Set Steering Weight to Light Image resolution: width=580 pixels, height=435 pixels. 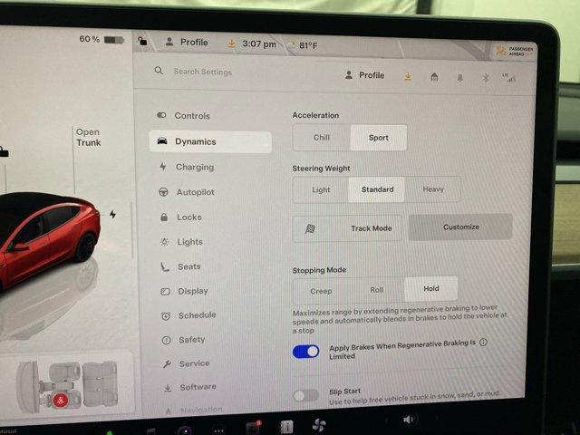point(321,189)
